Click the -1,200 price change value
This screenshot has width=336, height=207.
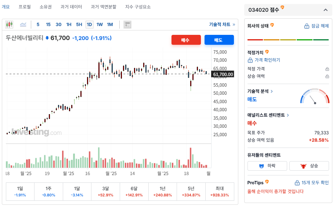[x=80, y=38]
